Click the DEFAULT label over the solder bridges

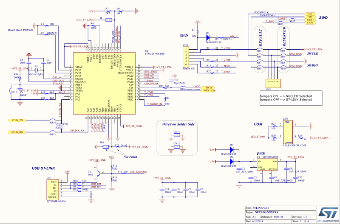click(x=261, y=37)
